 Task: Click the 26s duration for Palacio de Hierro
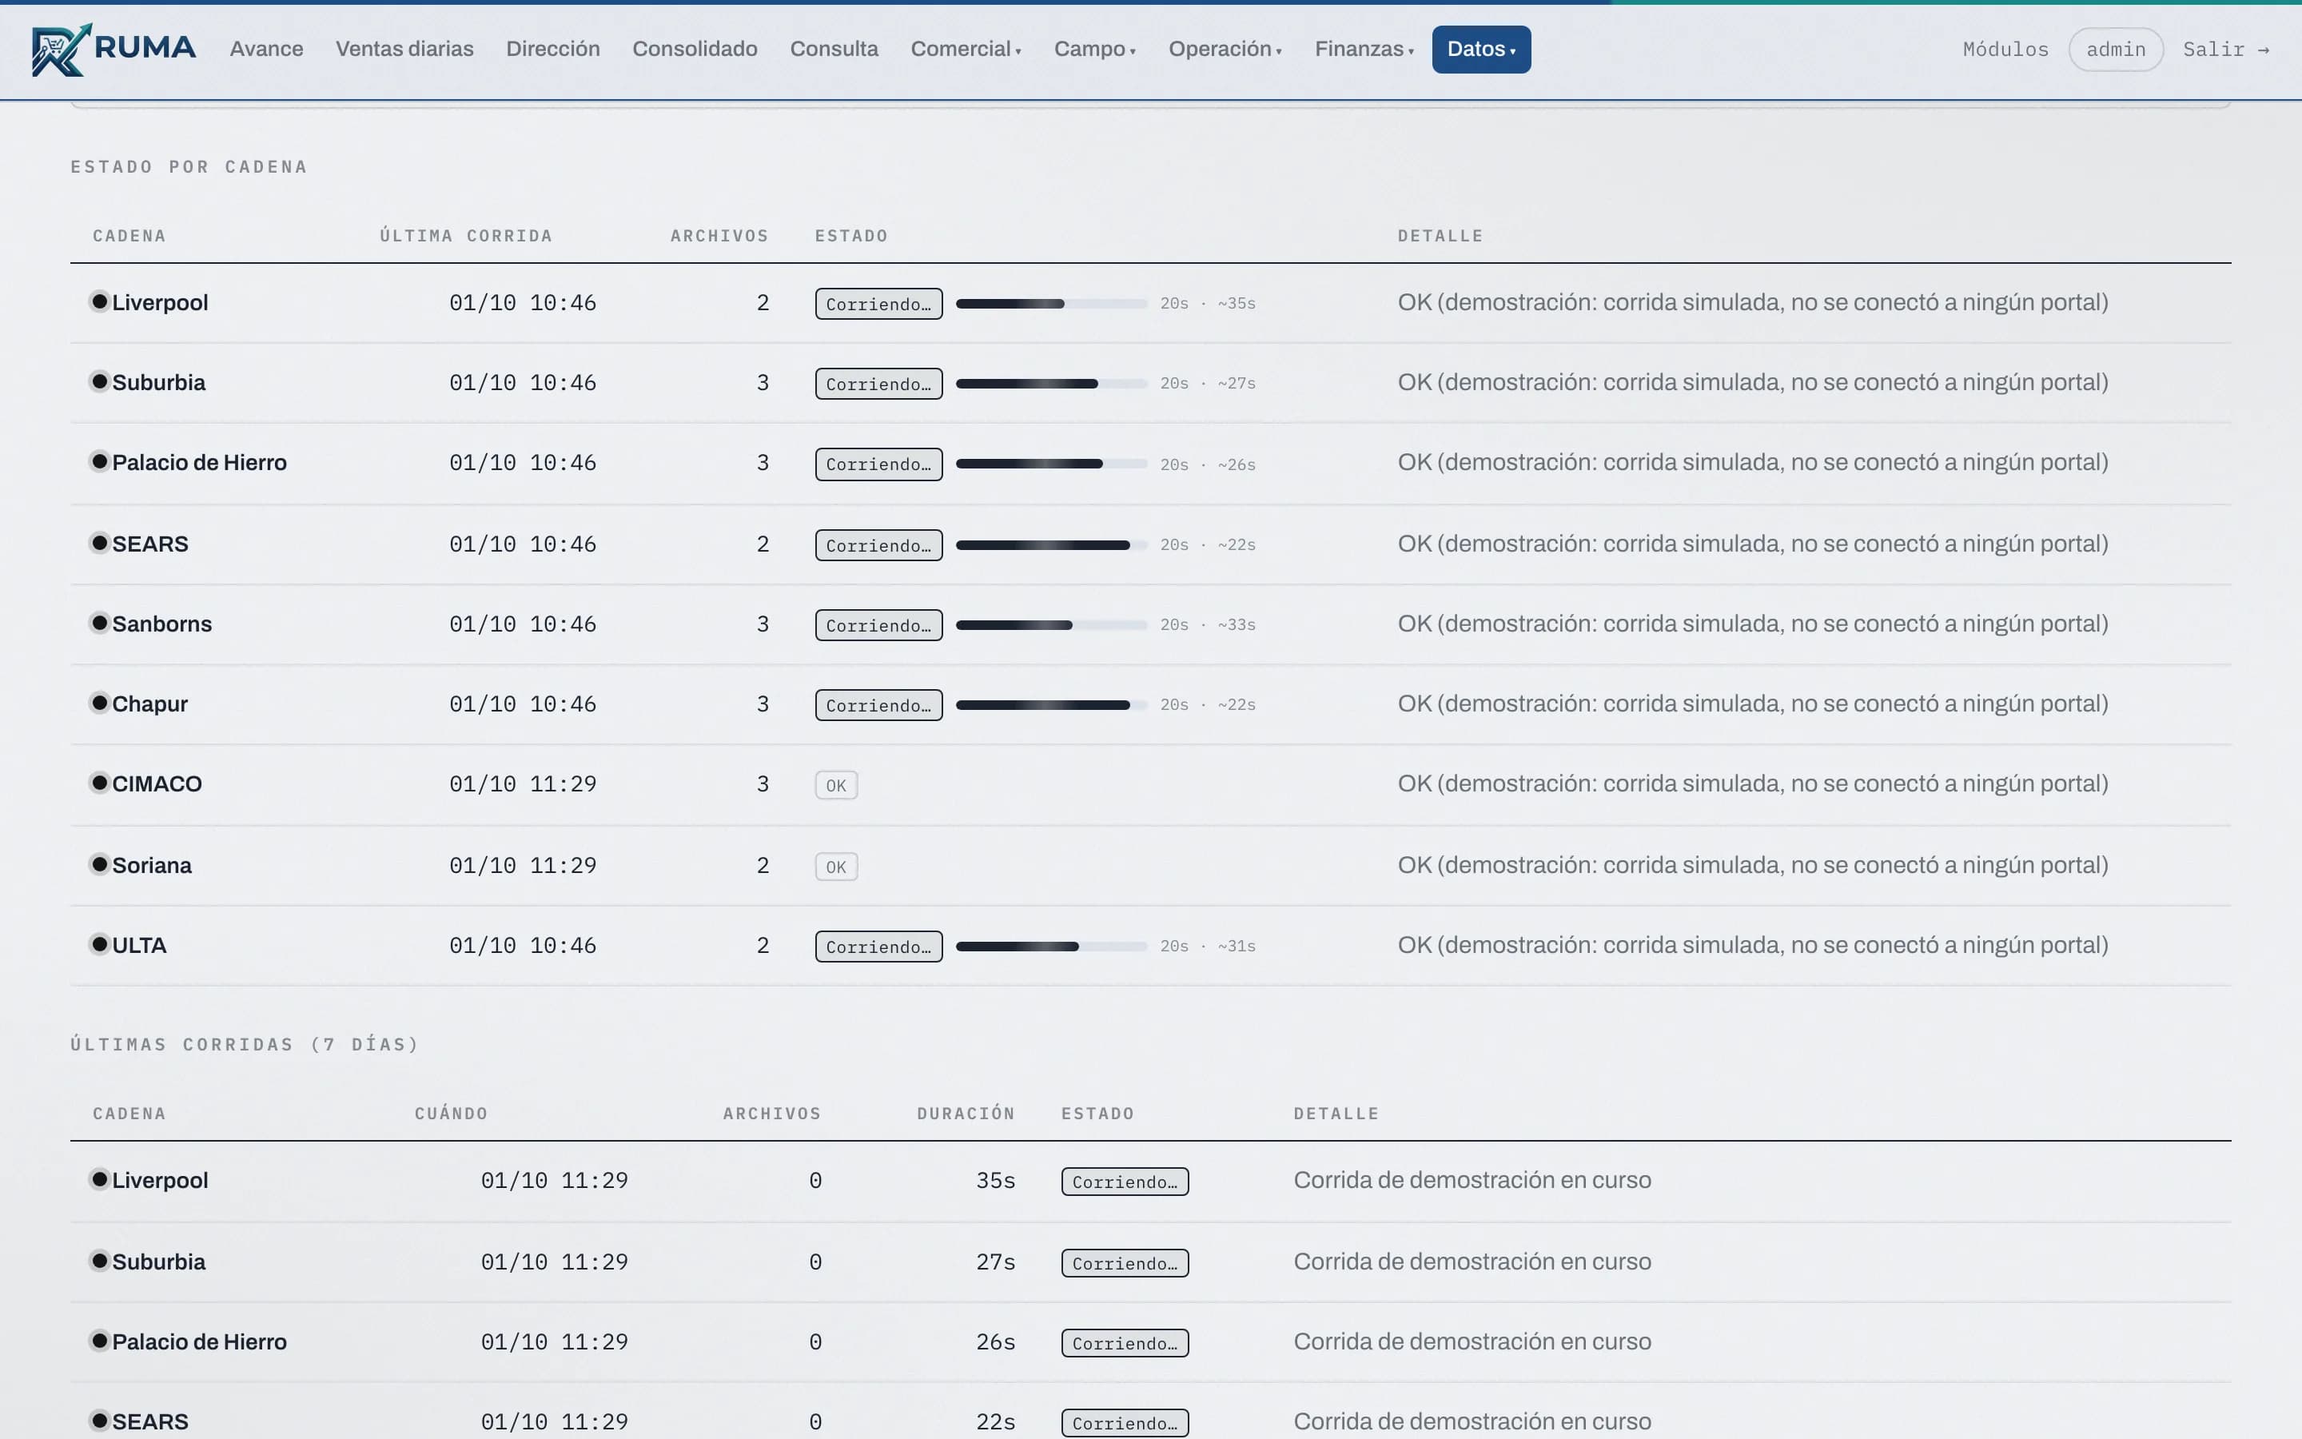[995, 1342]
